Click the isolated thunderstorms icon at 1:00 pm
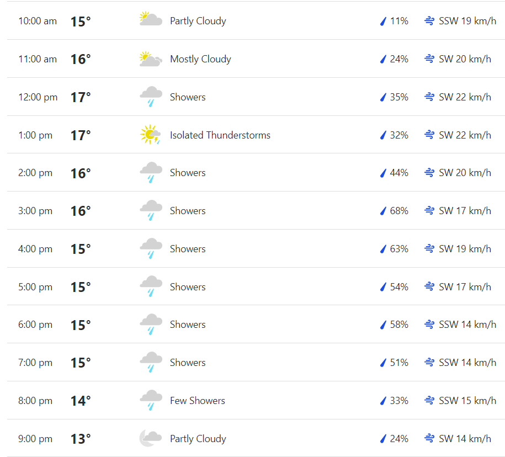 pyautogui.click(x=150, y=135)
